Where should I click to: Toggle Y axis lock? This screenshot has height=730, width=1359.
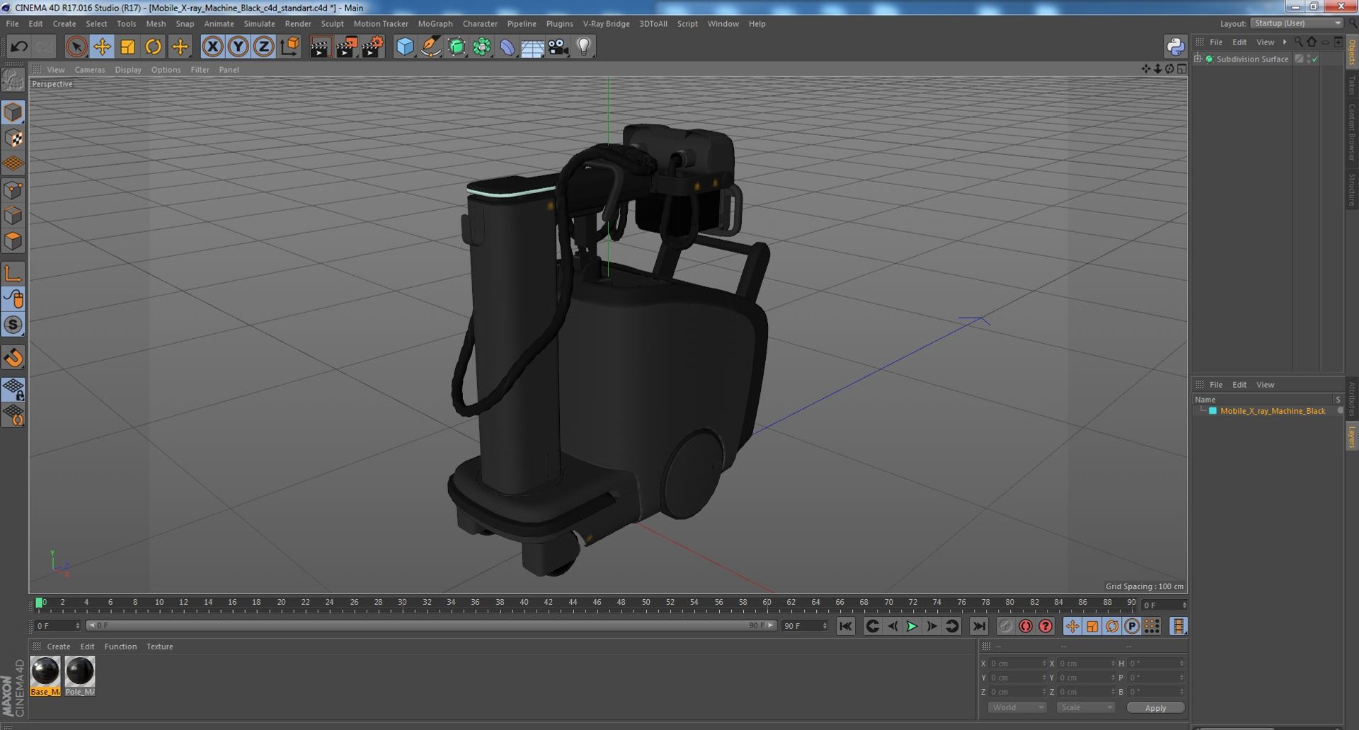tap(239, 47)
